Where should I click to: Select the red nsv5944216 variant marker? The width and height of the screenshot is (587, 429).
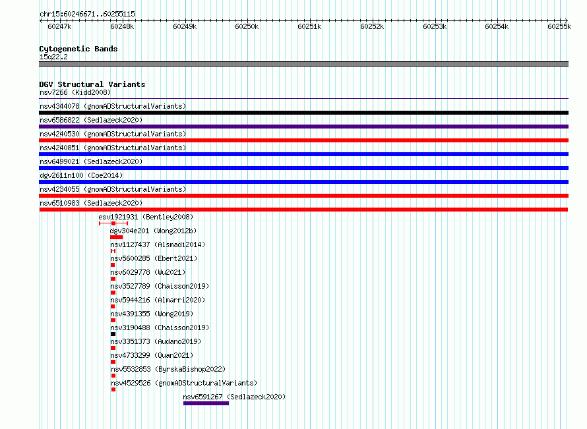click(113, 306)
